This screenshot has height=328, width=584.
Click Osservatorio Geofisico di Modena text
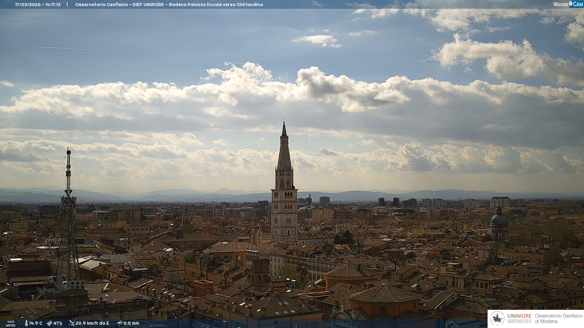click(x=558, y=319)
